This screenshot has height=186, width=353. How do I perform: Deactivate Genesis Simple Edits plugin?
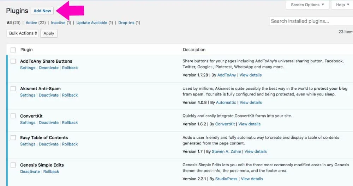(x=30, y=172)
